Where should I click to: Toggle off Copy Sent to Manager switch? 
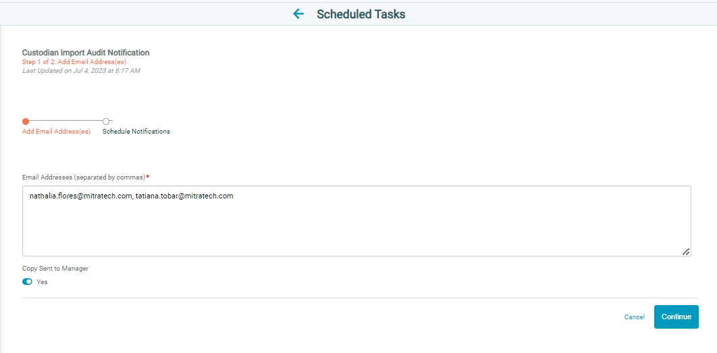pos(28,281)
